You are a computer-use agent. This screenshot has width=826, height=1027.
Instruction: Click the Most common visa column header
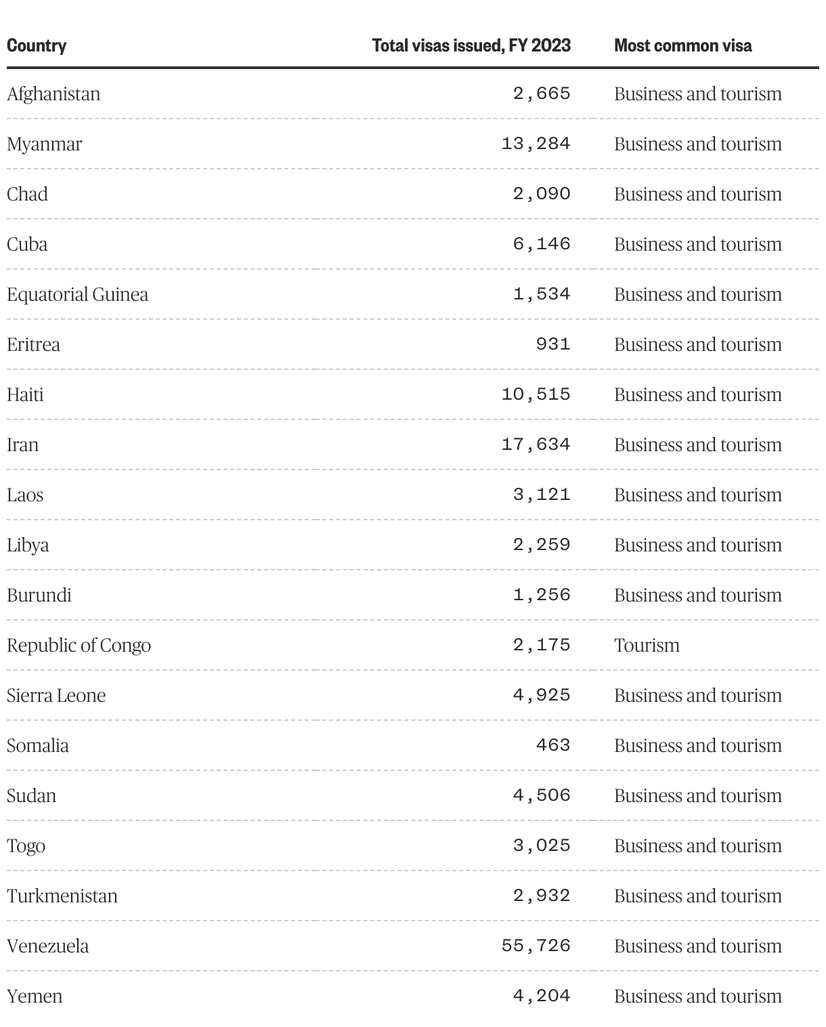coord(682,46)
